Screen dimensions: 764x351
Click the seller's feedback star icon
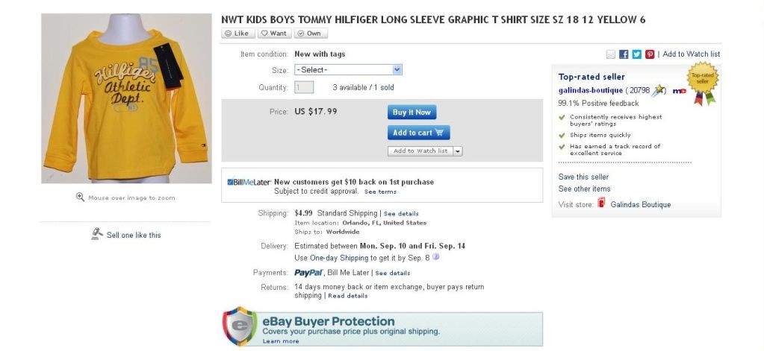coord(659,91)
